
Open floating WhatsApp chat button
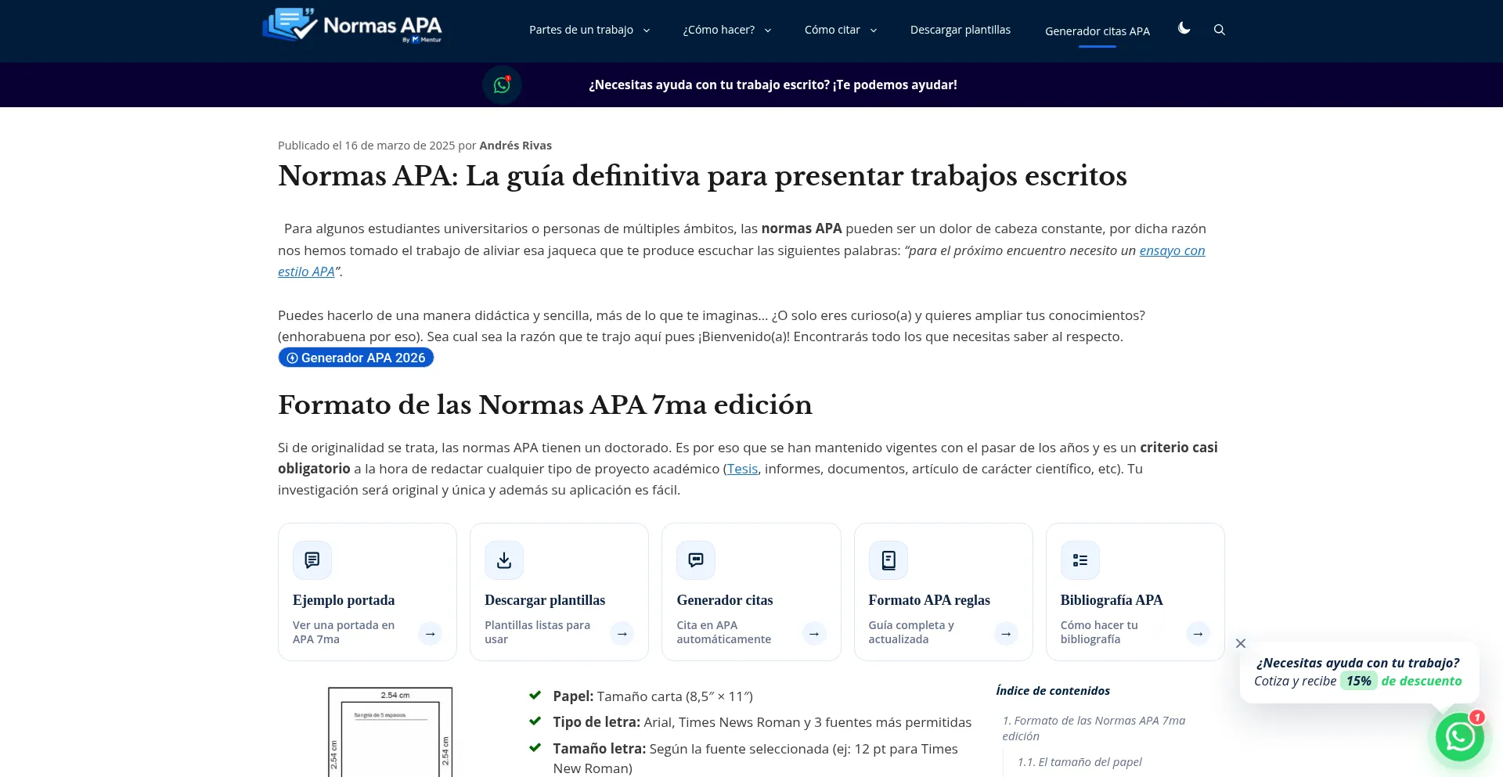(1459, 736)
